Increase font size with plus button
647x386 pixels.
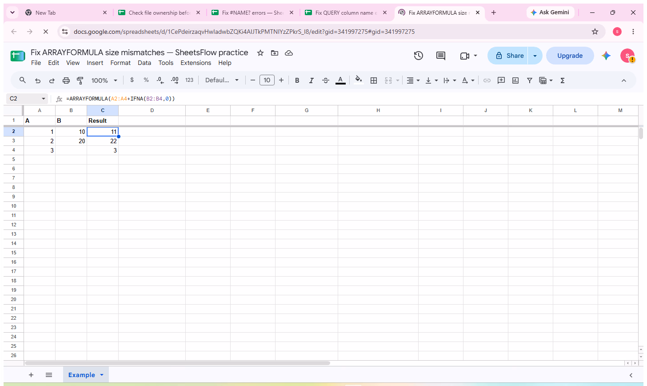point(281,80)
